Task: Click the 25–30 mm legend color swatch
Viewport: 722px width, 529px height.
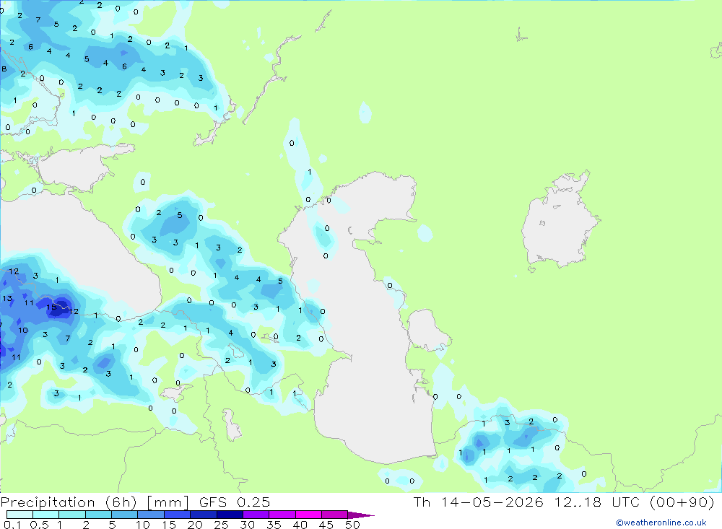Action: 230,515
